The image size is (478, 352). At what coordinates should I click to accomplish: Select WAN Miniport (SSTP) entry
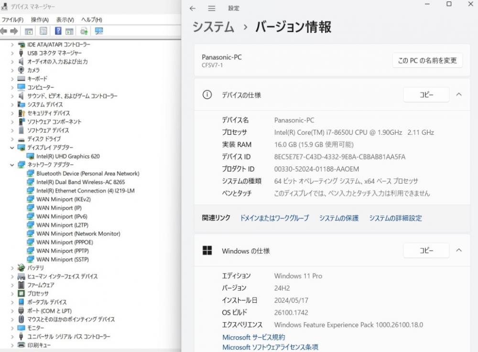pos(63,259)
